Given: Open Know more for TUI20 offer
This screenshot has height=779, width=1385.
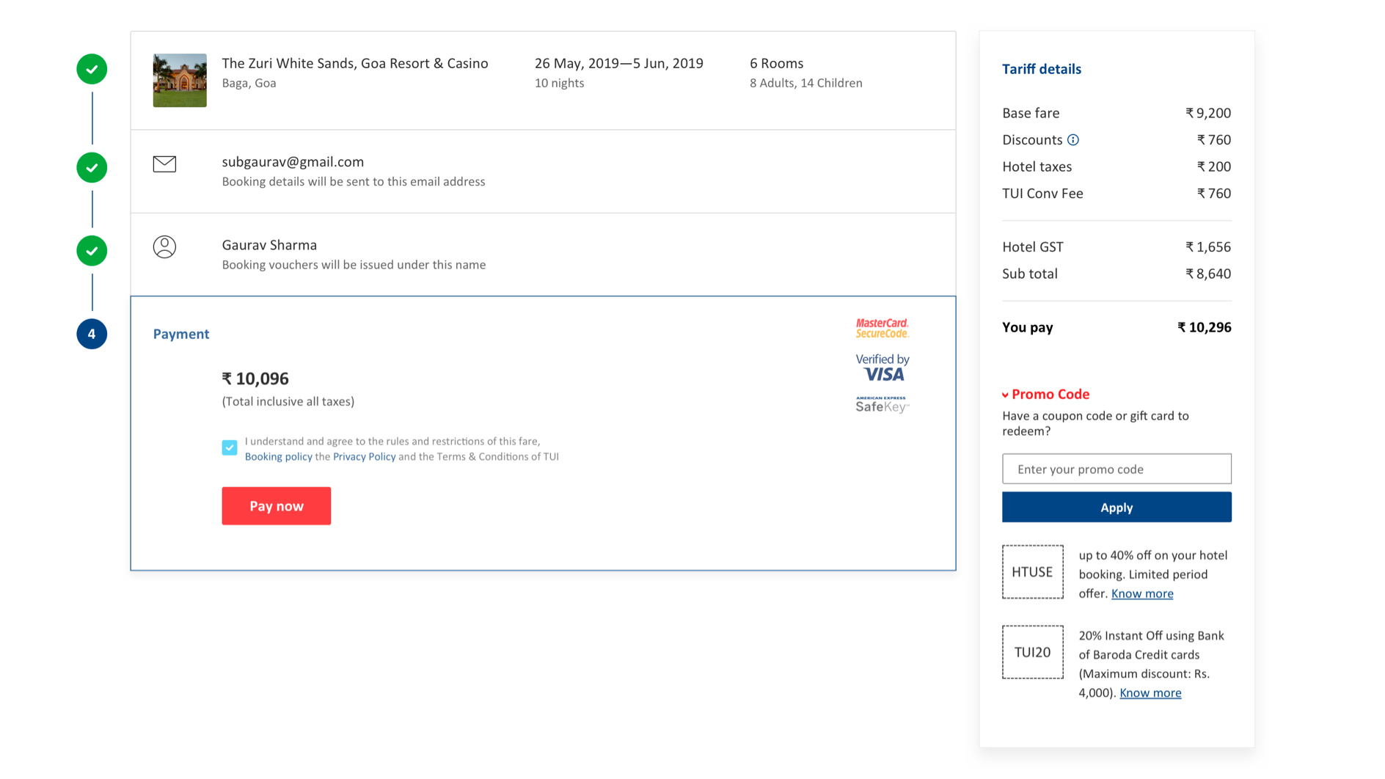Looking at the screenshot, I should point(1150,692).
